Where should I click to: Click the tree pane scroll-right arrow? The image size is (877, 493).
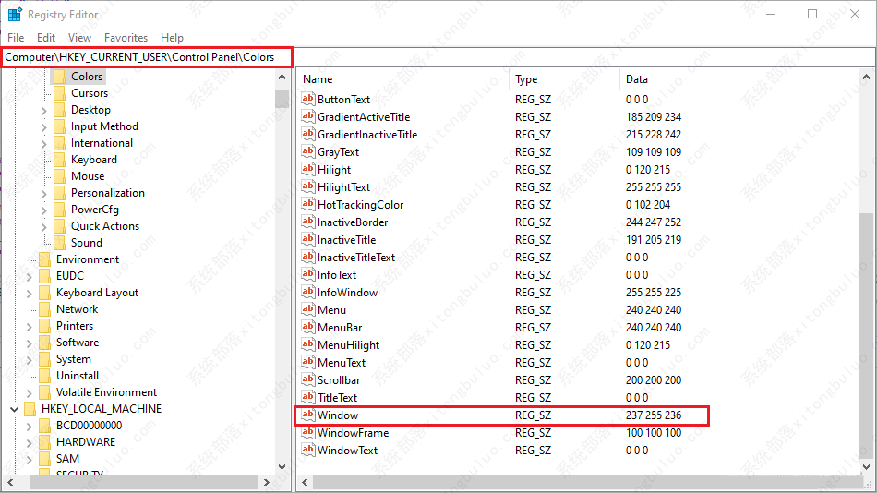pos(266,482)
